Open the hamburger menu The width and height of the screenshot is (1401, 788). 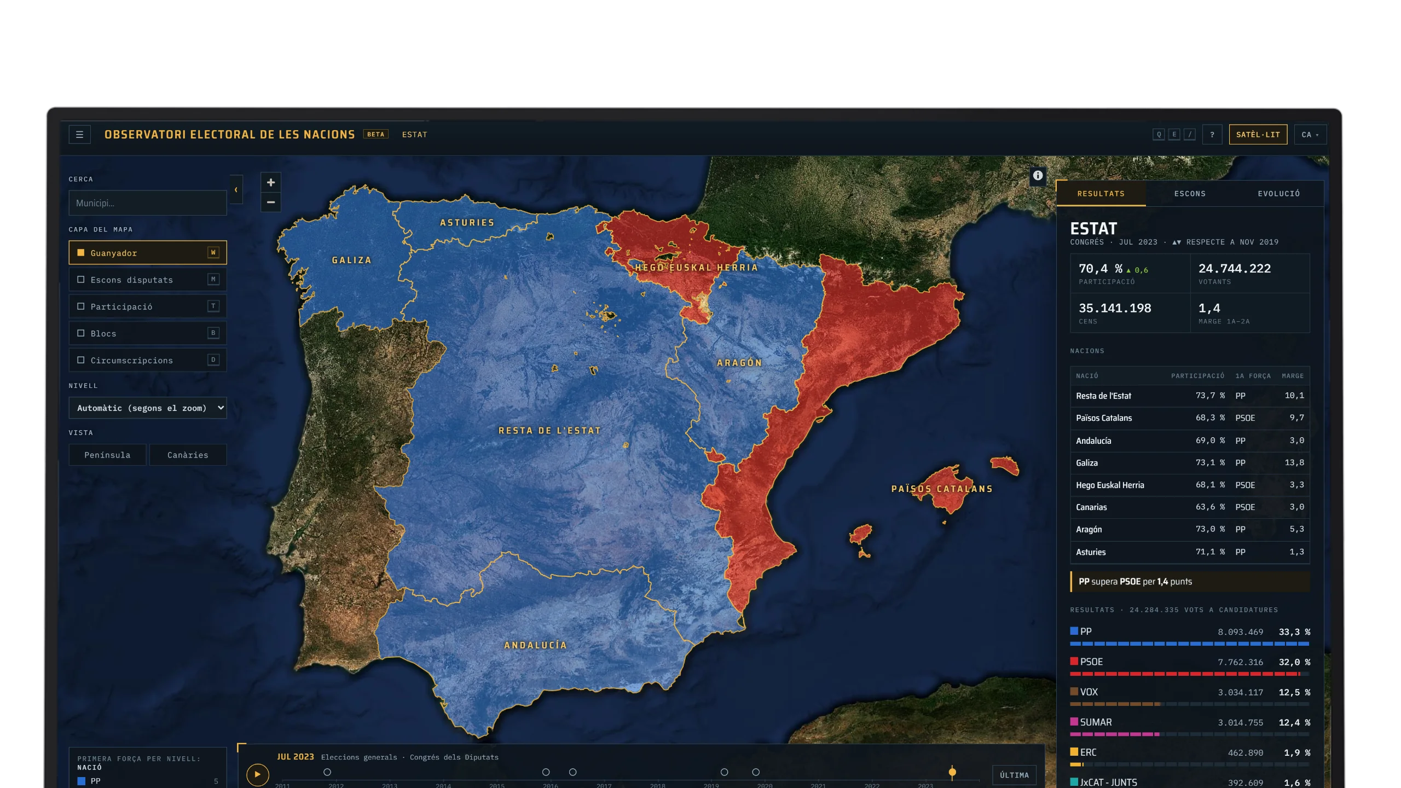(79, 135)
